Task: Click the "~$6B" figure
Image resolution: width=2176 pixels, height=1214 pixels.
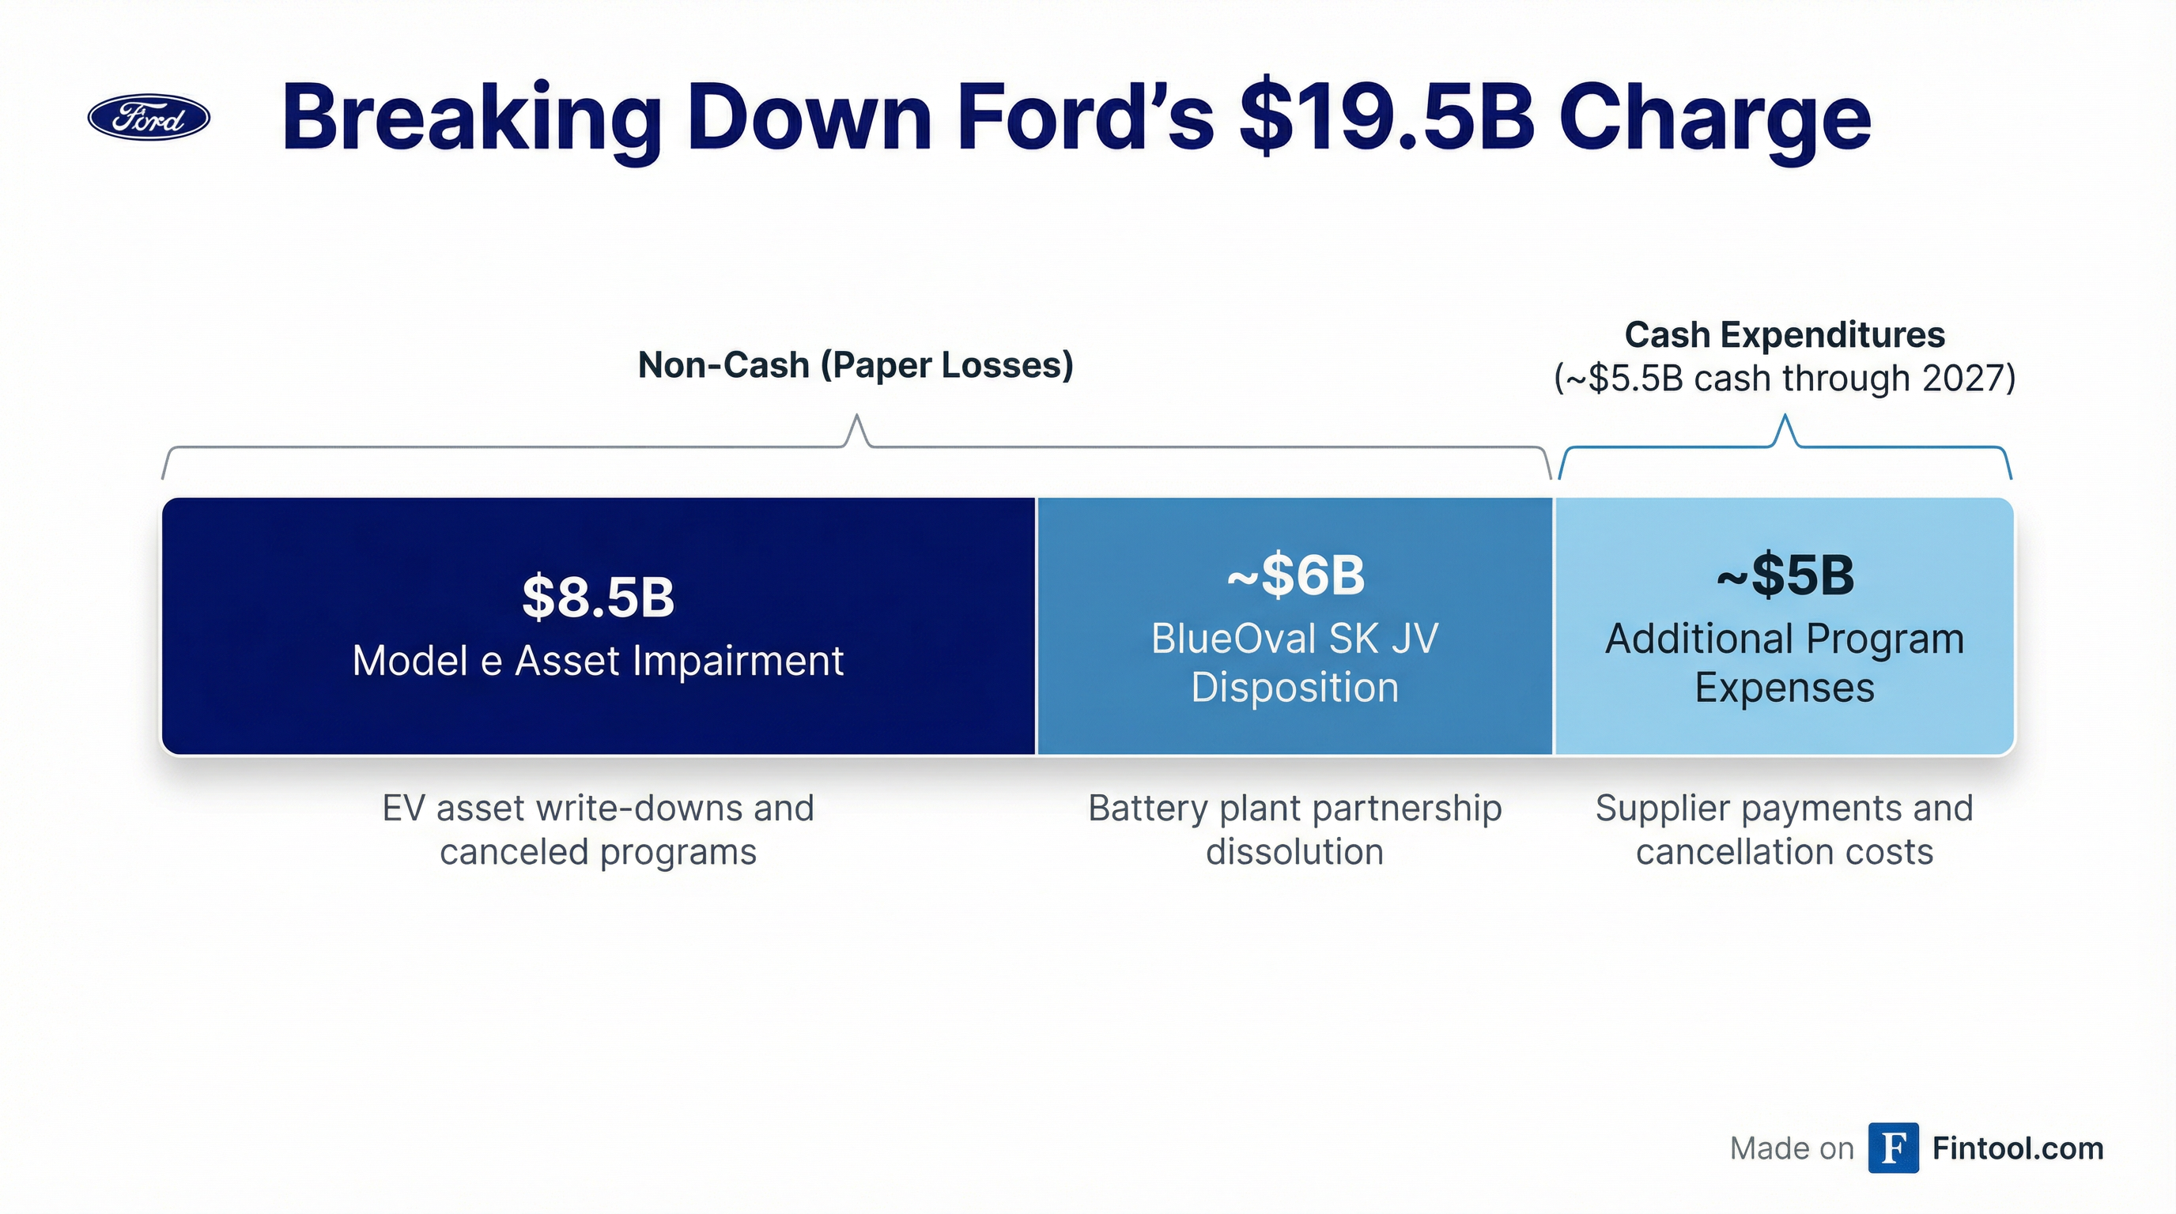Action: (1295, 575)
